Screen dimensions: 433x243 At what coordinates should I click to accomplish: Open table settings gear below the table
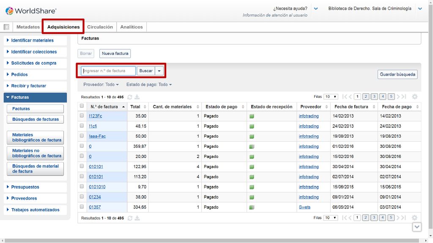[414, 218]
